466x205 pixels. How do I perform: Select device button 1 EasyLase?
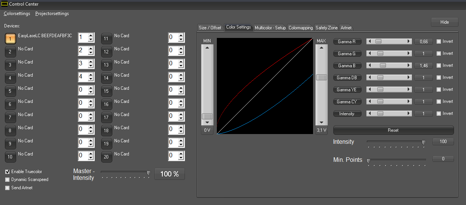10,38
